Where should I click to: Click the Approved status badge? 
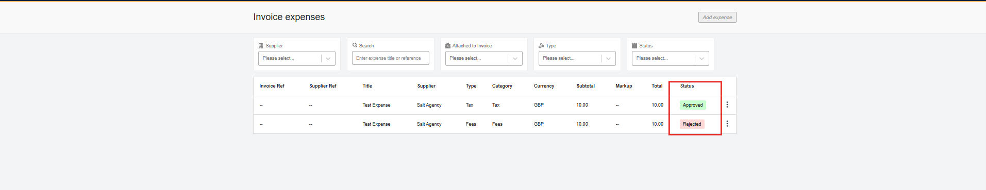692,105
